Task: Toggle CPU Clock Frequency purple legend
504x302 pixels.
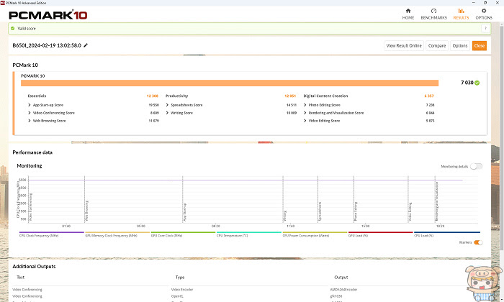Action: [x=51, y=234]
